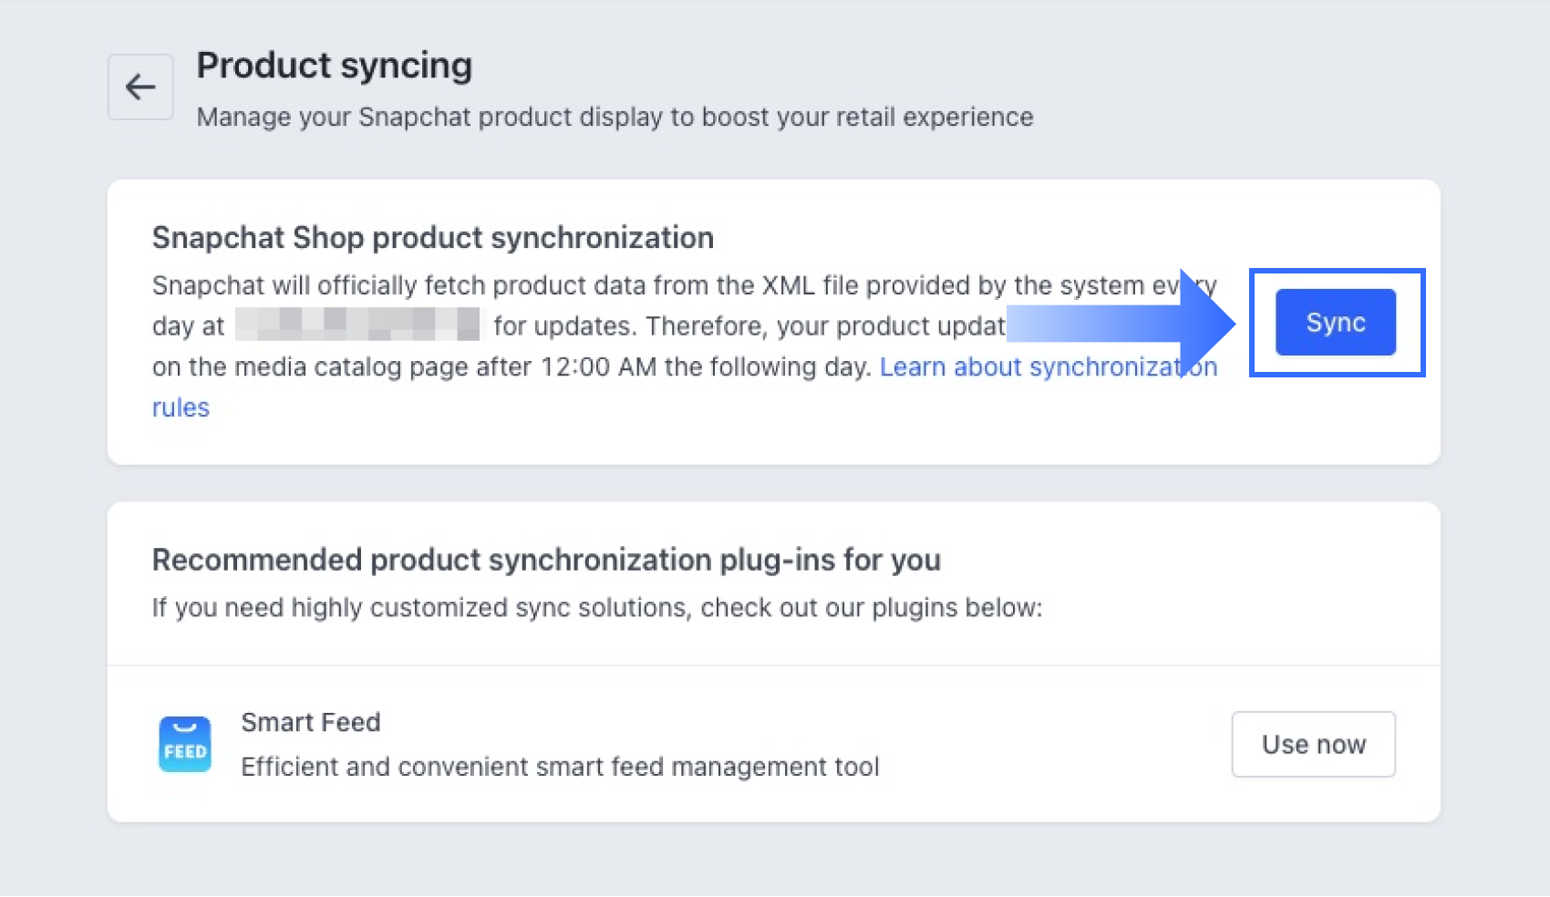Click the highly customized sync solutions sentence
1550x897 pixels.
[x=596, y=608]
